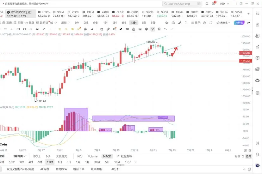262x174 pixels.
Task: Toggle the 大额成交 large trades indicator
Action: (x=61, y=156)
